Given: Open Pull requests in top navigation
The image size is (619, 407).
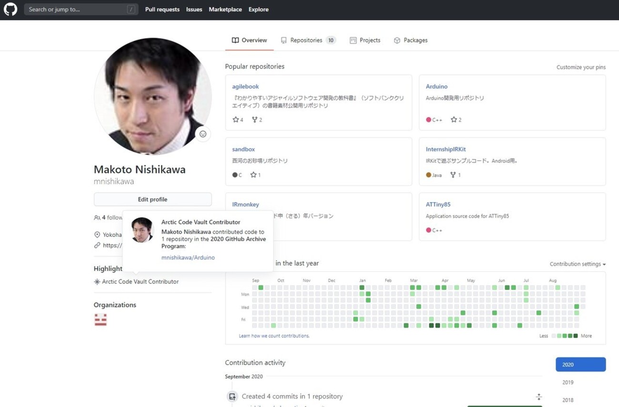Looking at the screenshot, I should (x=162, y=10).
